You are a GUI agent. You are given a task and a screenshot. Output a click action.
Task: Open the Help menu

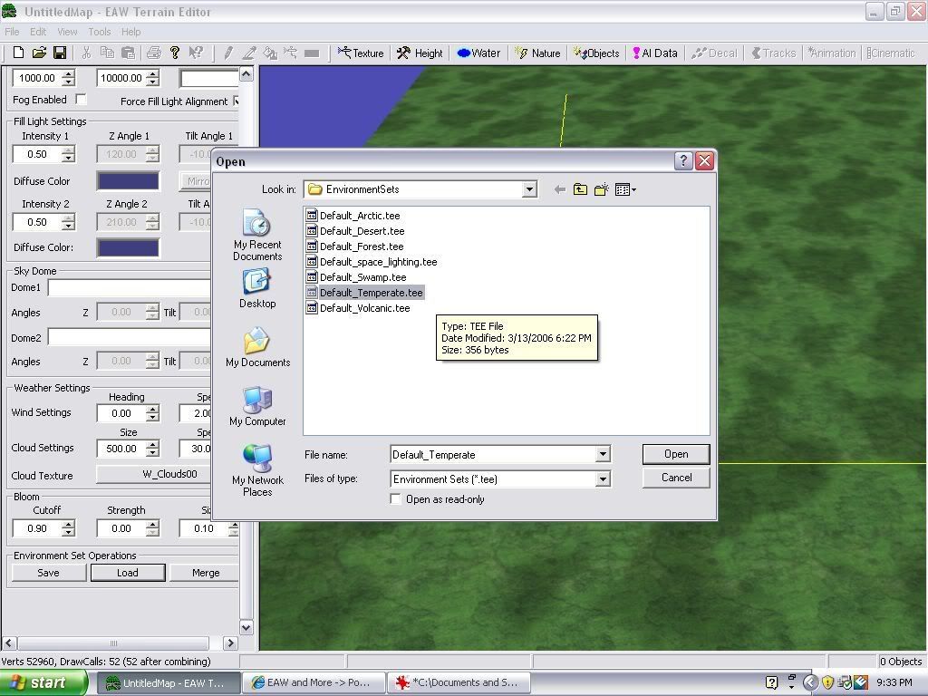coord(130,32)
